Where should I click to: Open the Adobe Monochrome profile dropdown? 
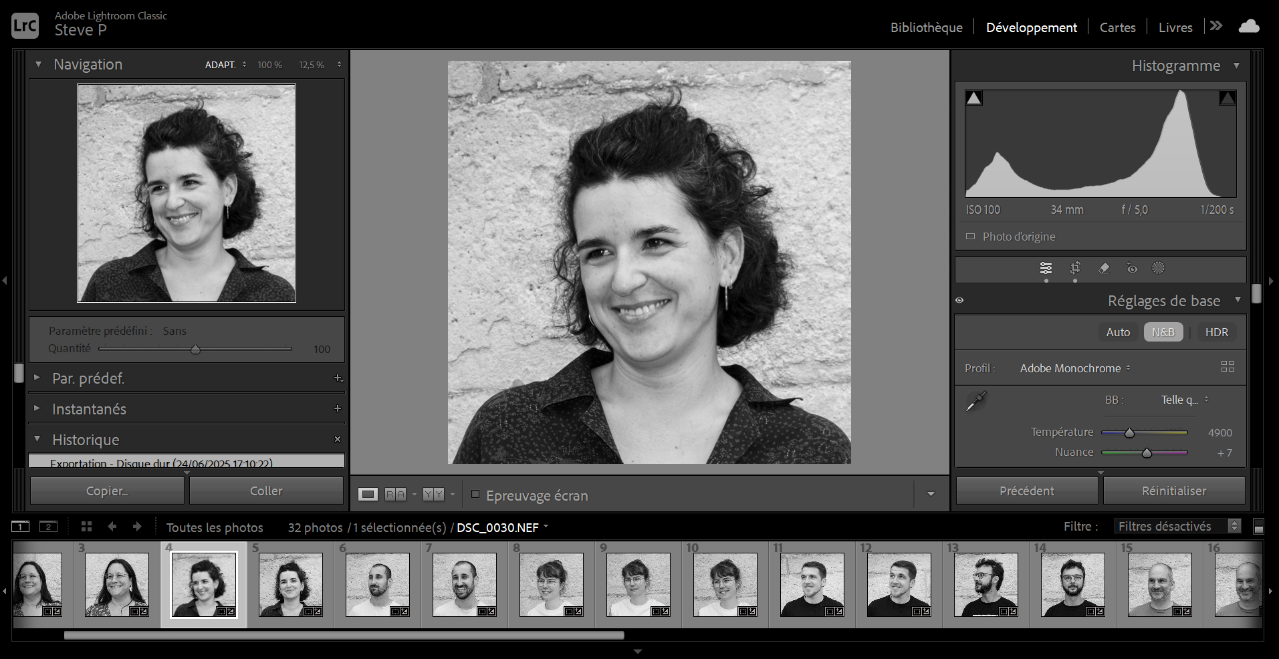(x=1074, y=368)
